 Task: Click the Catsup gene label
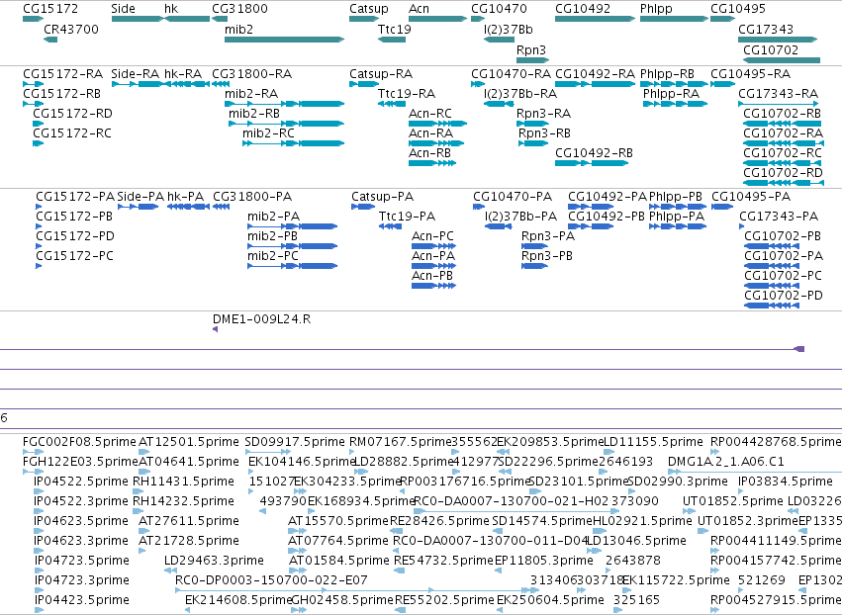coord(368,9)
